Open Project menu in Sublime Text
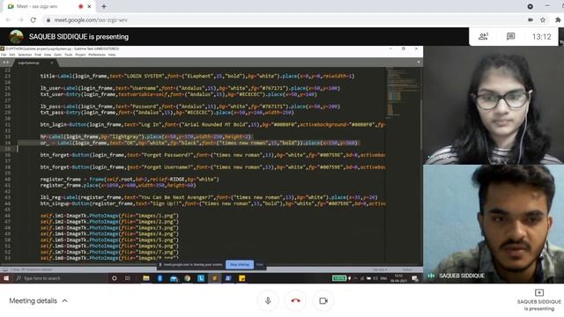 80,55
